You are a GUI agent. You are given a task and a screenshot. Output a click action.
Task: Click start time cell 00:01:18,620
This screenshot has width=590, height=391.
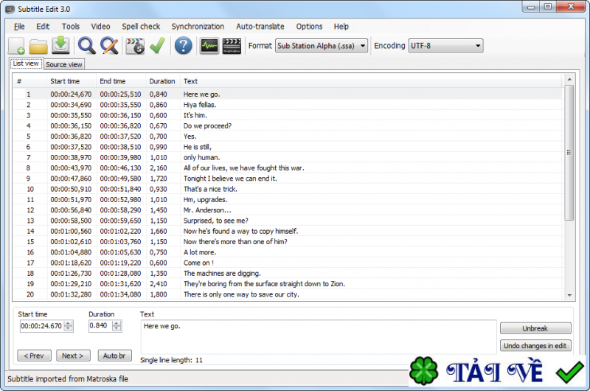[x=71, y=263]
